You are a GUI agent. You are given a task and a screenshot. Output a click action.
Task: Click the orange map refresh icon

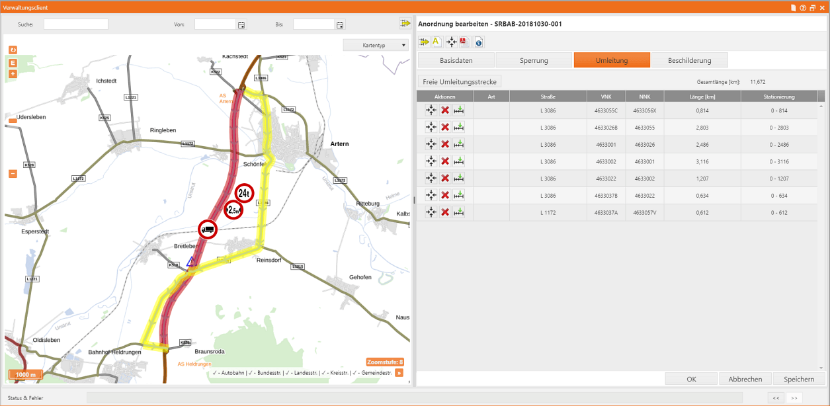point(13,50)
